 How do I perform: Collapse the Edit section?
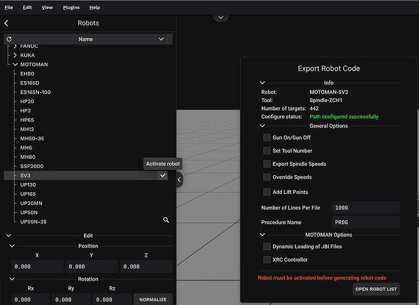coord(9,235)
